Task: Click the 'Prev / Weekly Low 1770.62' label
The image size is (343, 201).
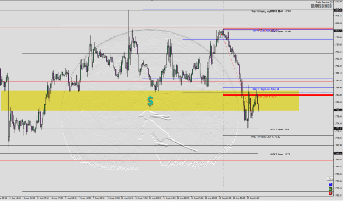Action: pos(266,137)
